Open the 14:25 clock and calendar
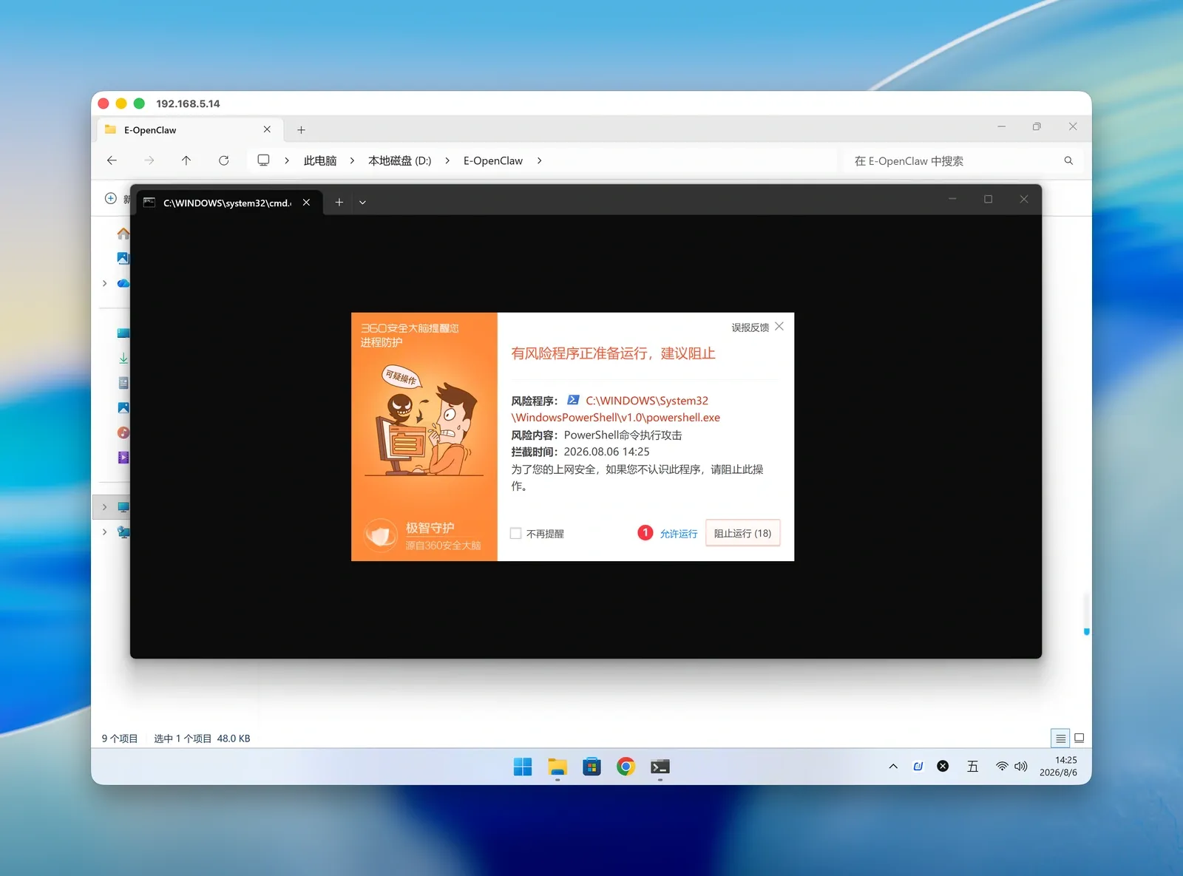 1059,766
